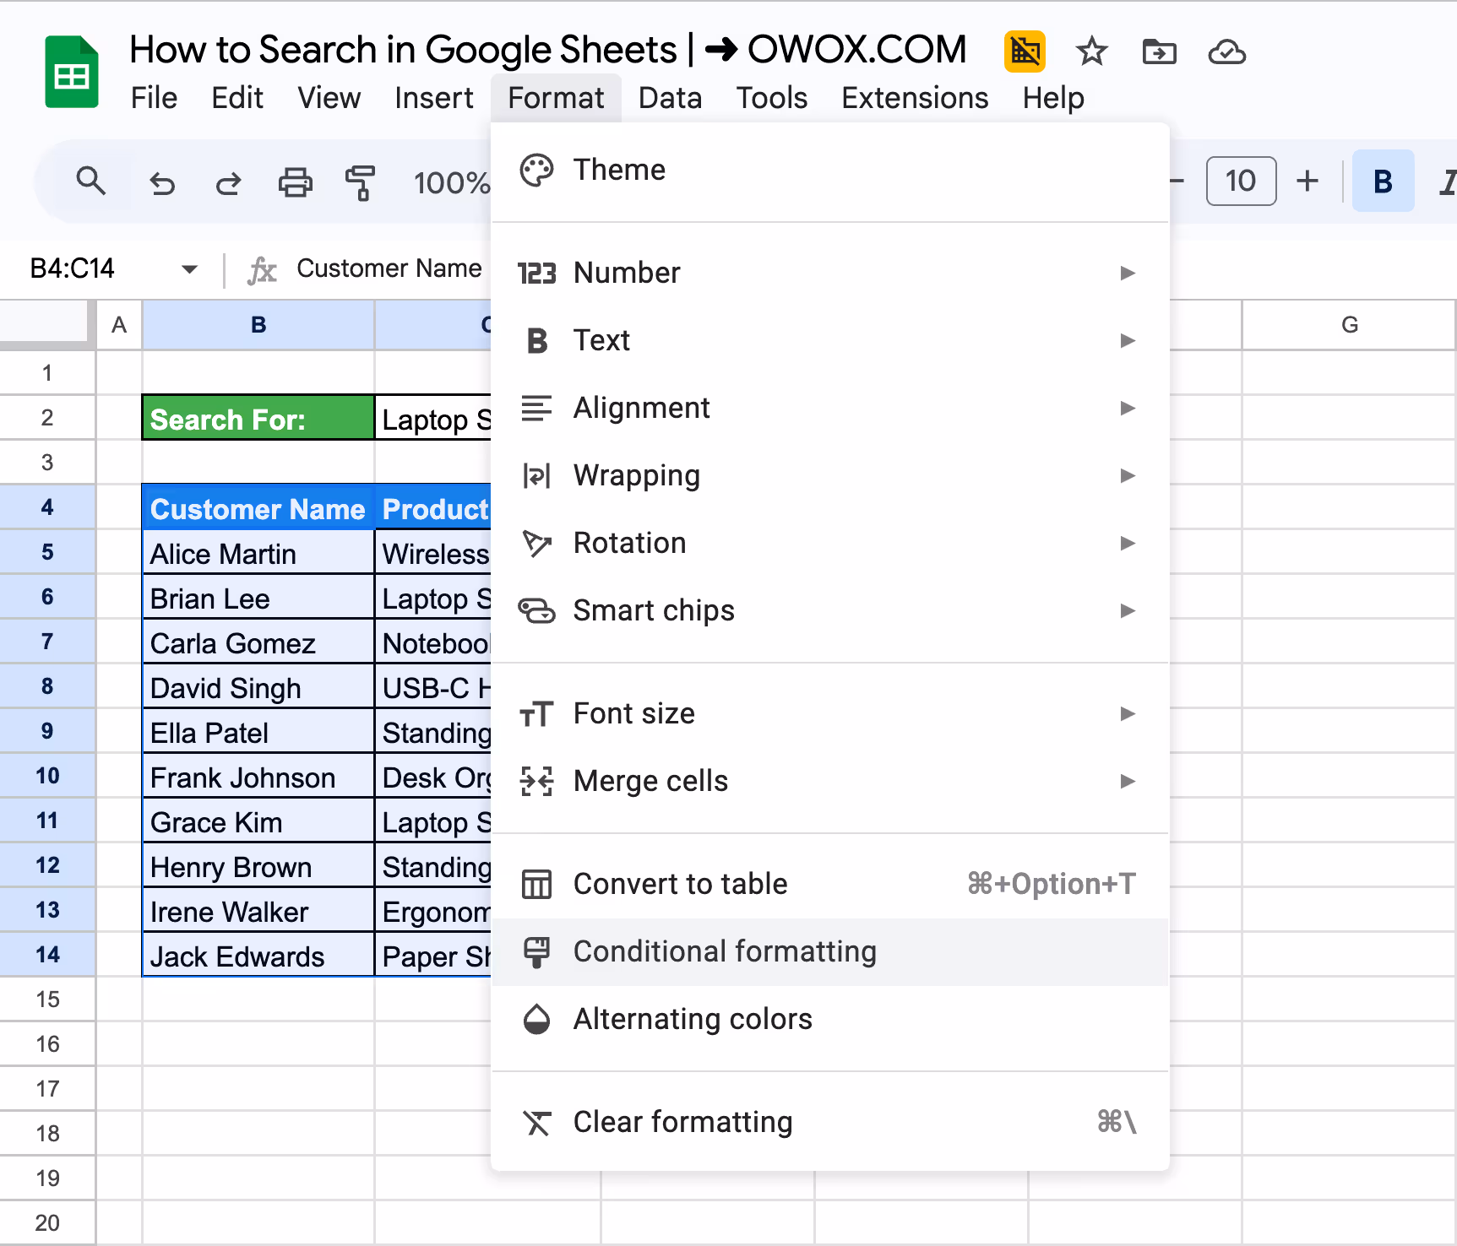The width and height of the screenshot is (1457, 1246).
Task: Open the name box dropdown showing B4:C14
Action: pyautogui.click(x=189, y=268)
